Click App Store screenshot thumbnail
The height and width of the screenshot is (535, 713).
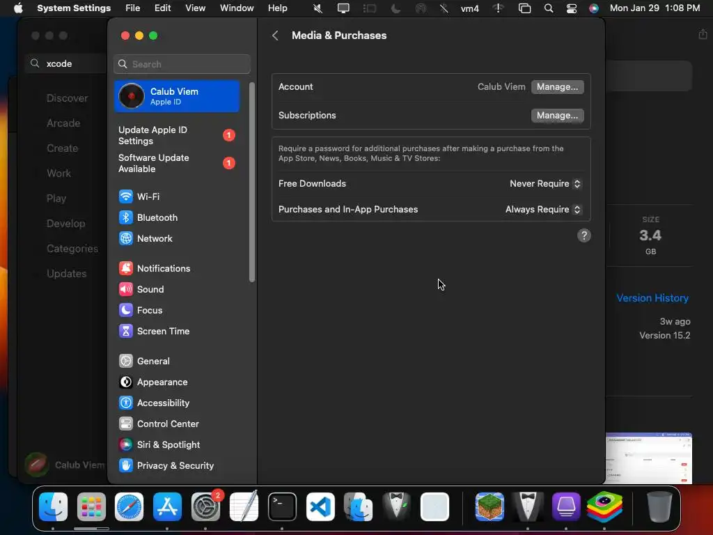pos(649,458)
